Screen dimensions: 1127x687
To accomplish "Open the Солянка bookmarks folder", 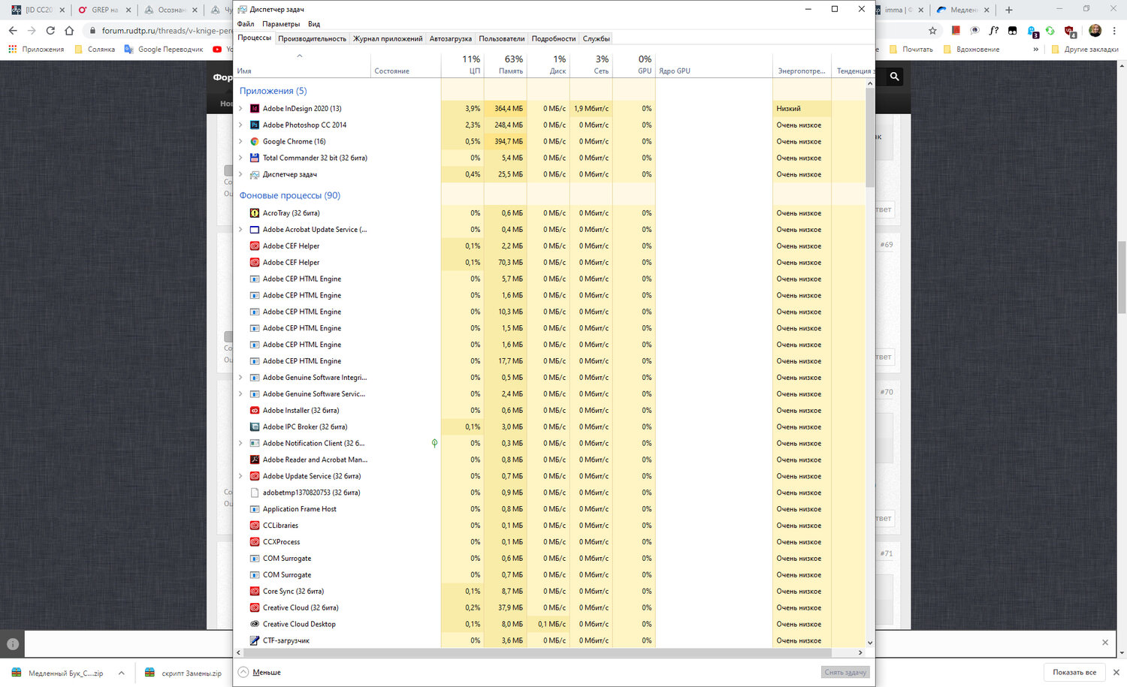I will pyautogui.click(x=94, y=50).
